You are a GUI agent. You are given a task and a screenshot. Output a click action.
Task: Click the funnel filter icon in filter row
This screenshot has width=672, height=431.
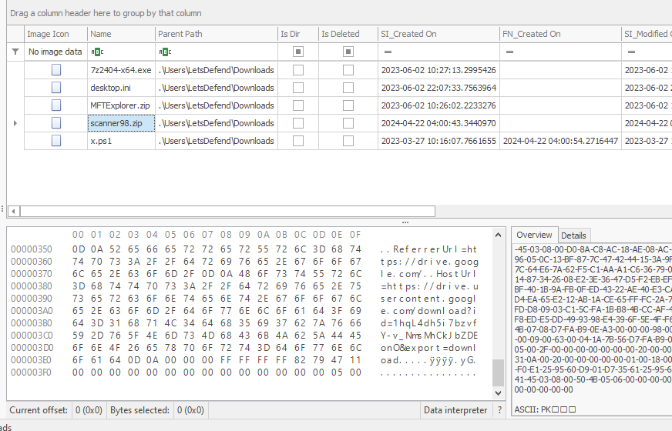point(15,52)
